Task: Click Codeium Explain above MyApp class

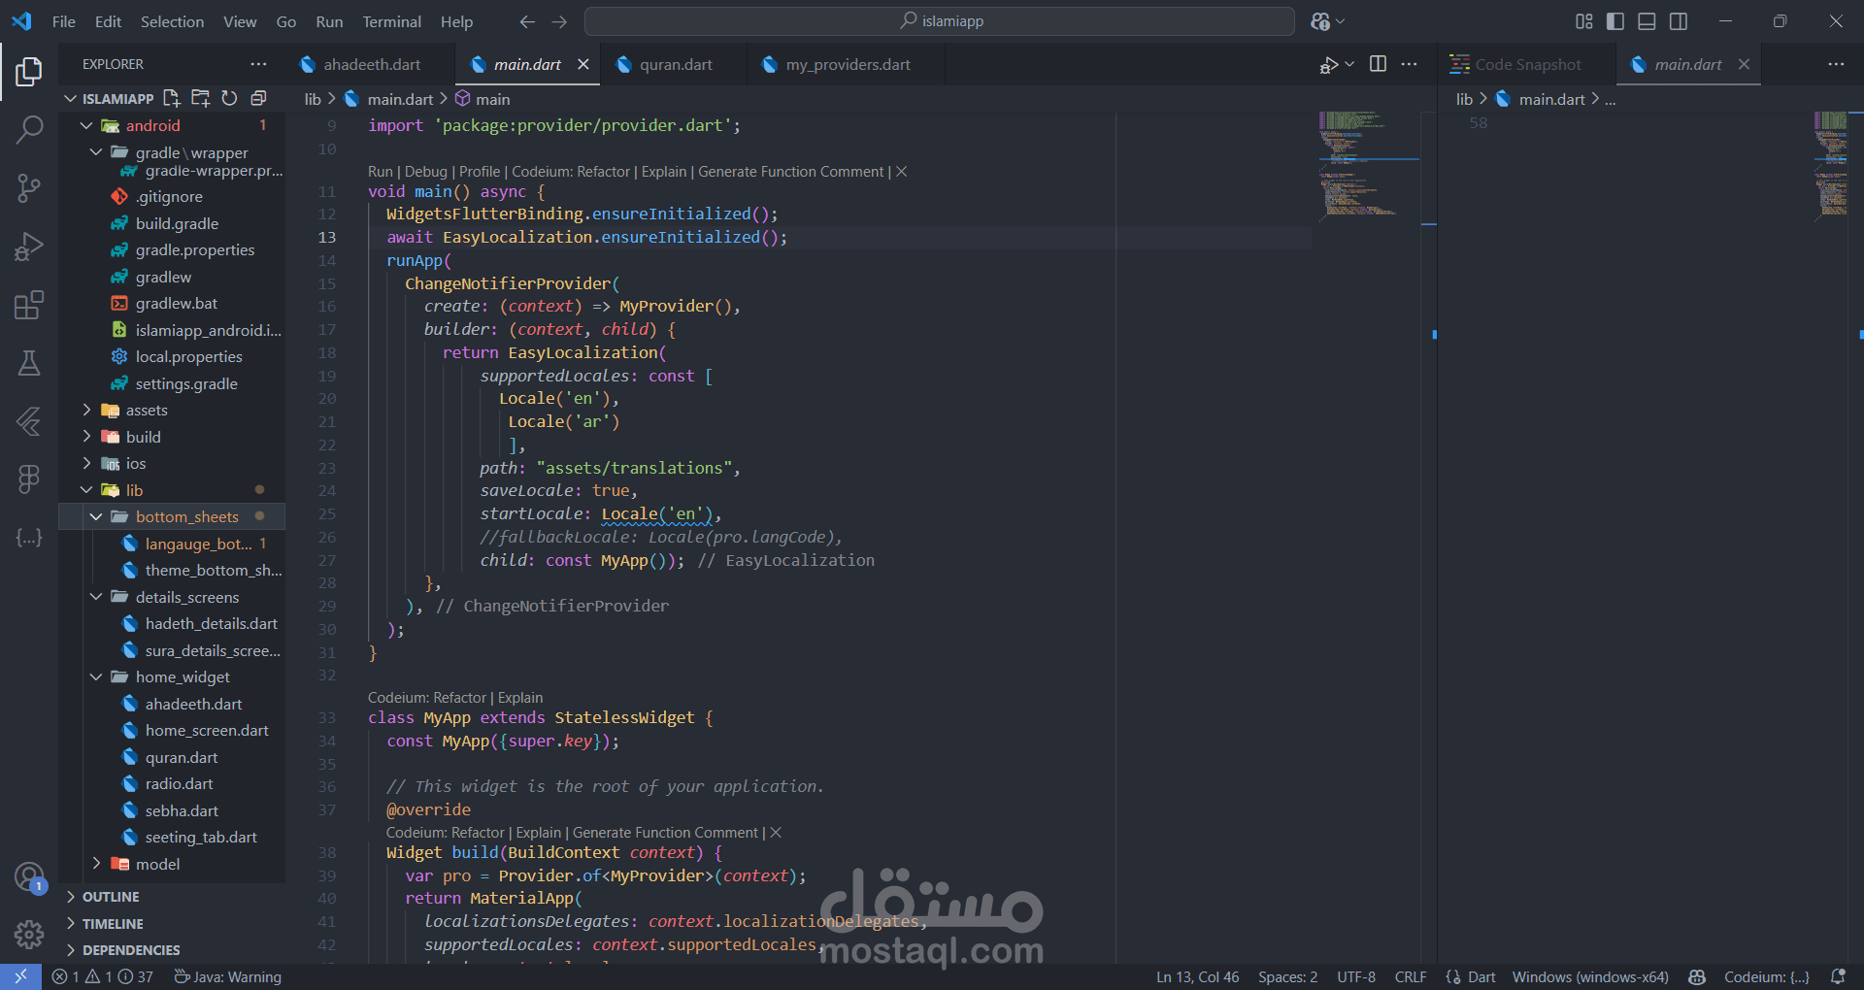Action: coord(520,698)
